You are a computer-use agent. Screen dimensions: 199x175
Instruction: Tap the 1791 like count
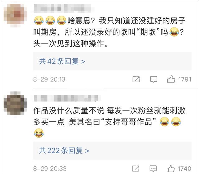(x=185, y=79)
